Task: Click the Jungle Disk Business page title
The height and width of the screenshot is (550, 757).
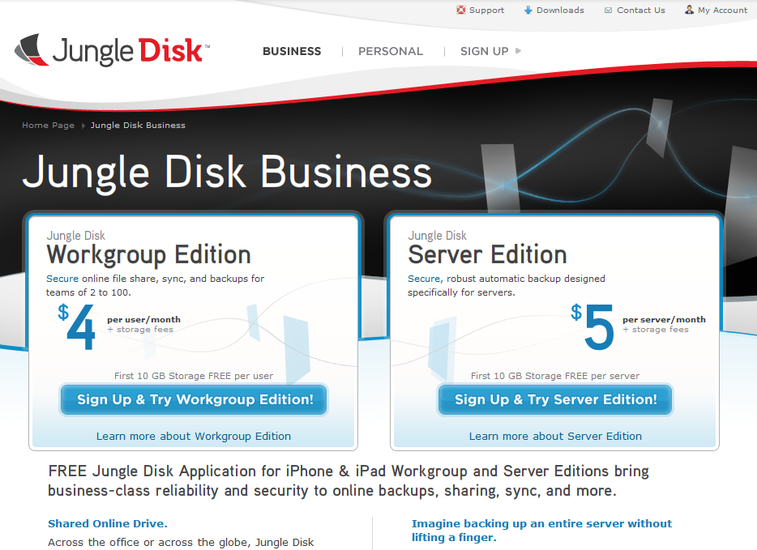Action: pos(227,173)
